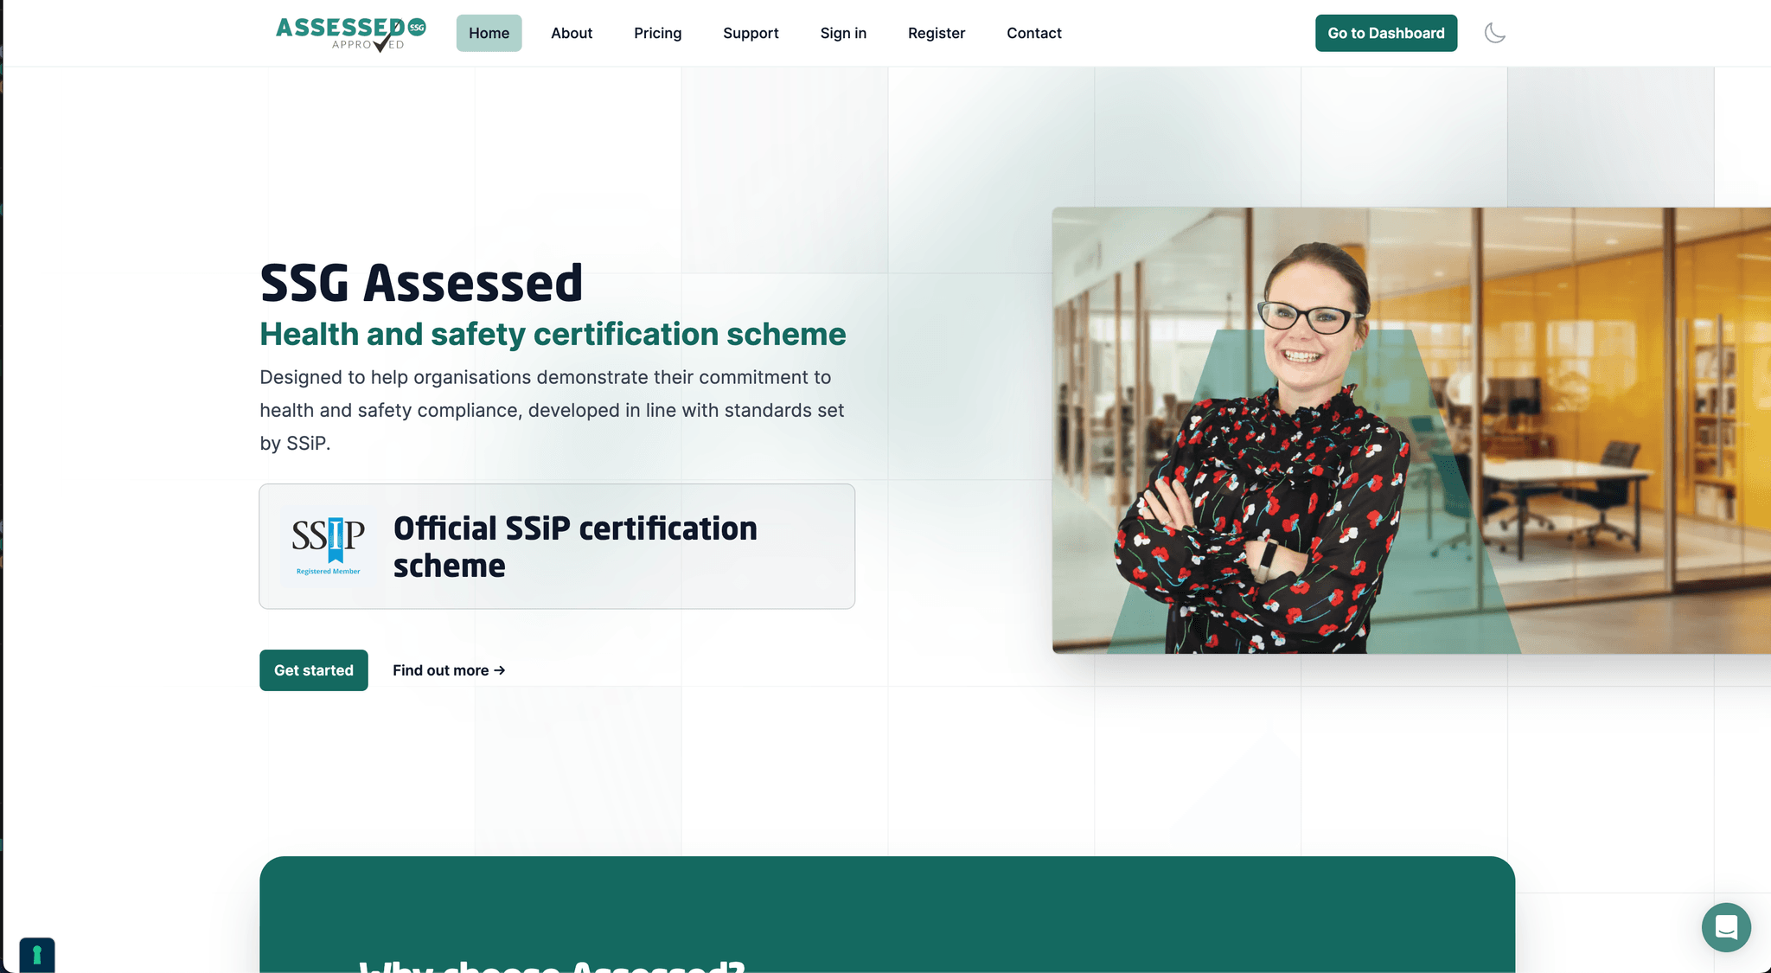The width and height of the screenshot is (1771, 973).
Task: Click the SSiP Registered Member badge
Action: tap(328, 546)
